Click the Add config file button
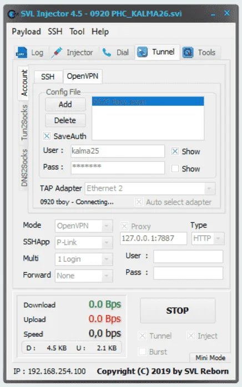Image resolution: width=242 pixels, height=387 pixels. [x=65, y=104]
